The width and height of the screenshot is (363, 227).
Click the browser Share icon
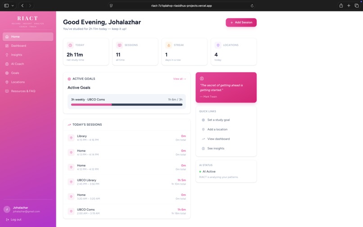point(341,5)
